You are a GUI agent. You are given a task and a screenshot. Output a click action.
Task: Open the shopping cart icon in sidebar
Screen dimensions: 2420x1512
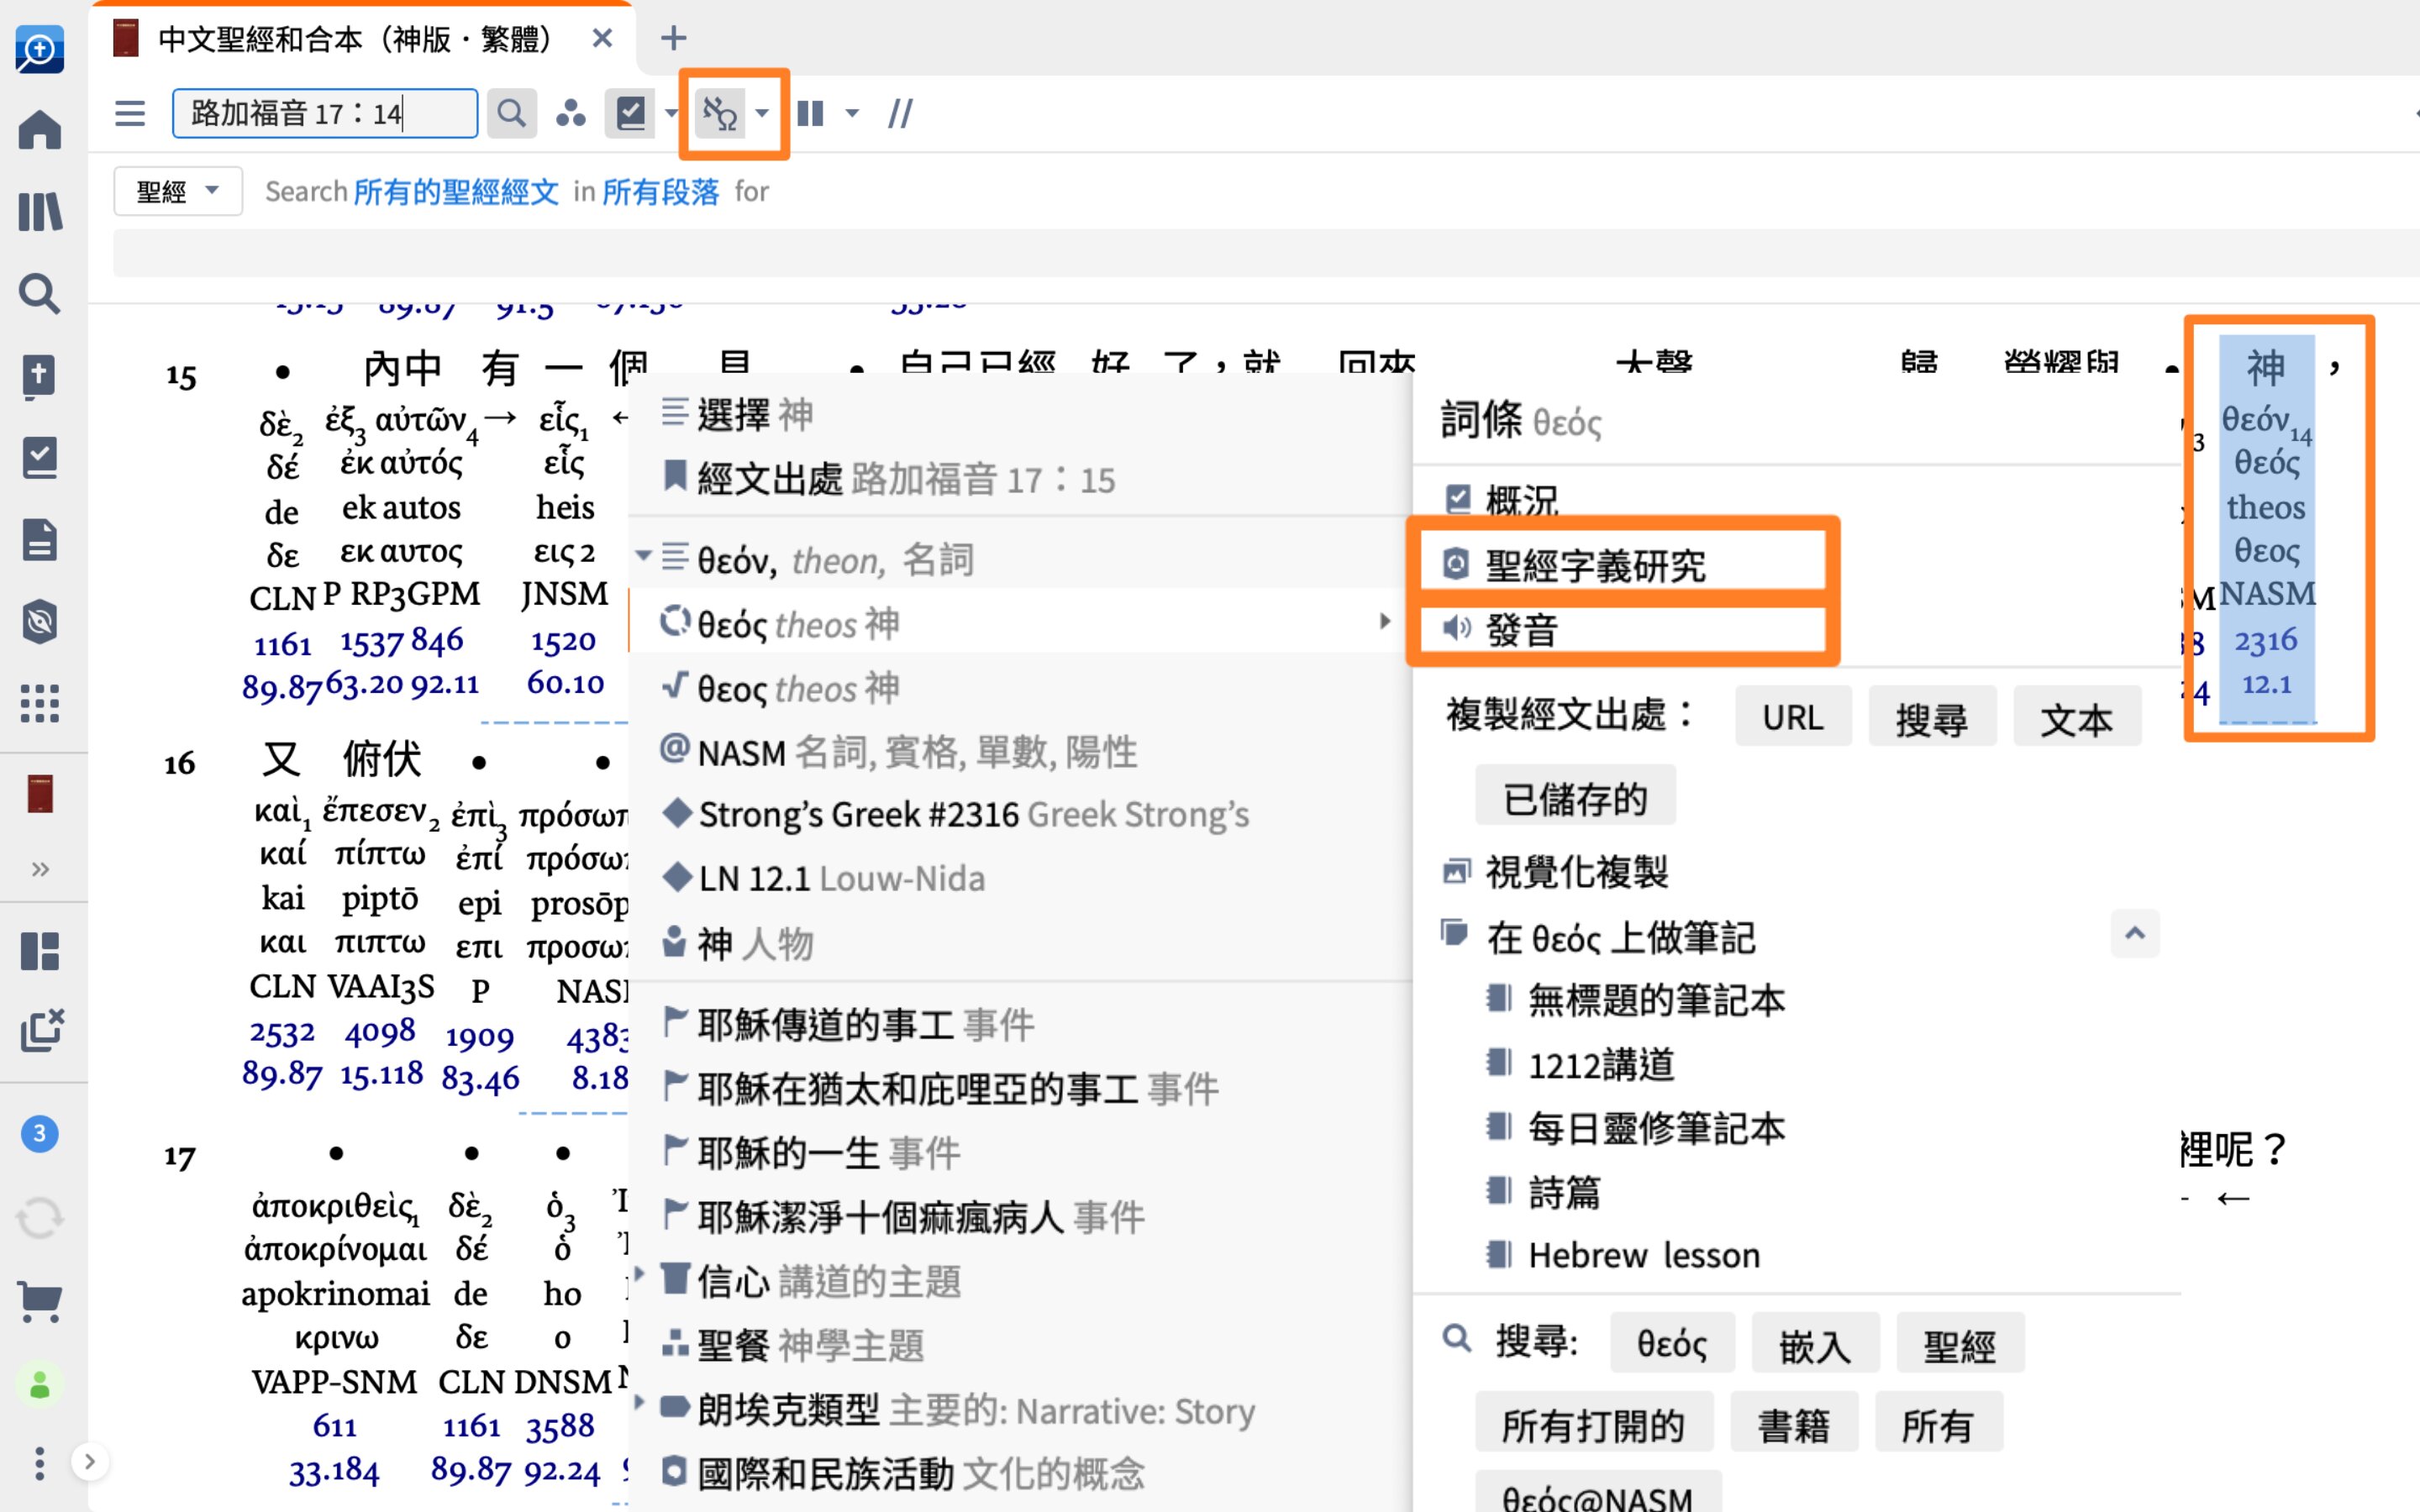40,1300
